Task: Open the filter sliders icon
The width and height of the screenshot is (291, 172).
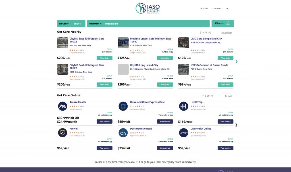Action: coord(228,23)
